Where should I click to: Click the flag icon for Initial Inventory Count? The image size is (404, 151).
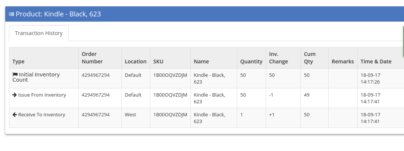pos(15,75)
